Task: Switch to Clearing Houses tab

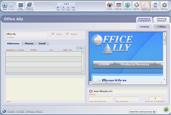Action: point(162,20)
